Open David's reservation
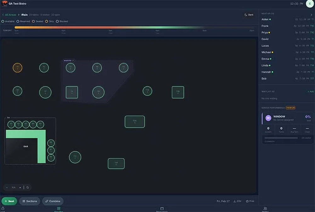Image resolution: width=315 pixels, height=212 pixels. click(288, 39)
